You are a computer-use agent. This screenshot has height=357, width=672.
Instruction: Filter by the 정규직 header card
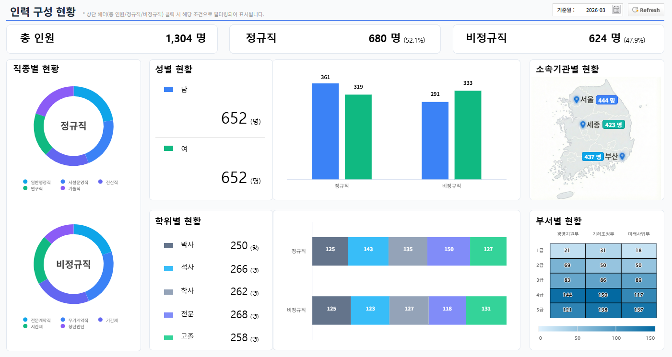tap(335, 39)
